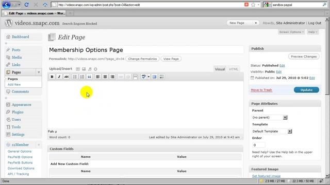Open the browser home page
Image resolution: width=330 pixels, height=185 pixels.
click(x=45, y=5)
